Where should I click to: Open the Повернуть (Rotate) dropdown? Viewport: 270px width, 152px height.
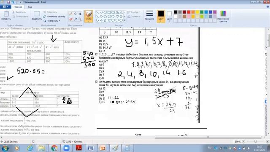coord(51,21)
